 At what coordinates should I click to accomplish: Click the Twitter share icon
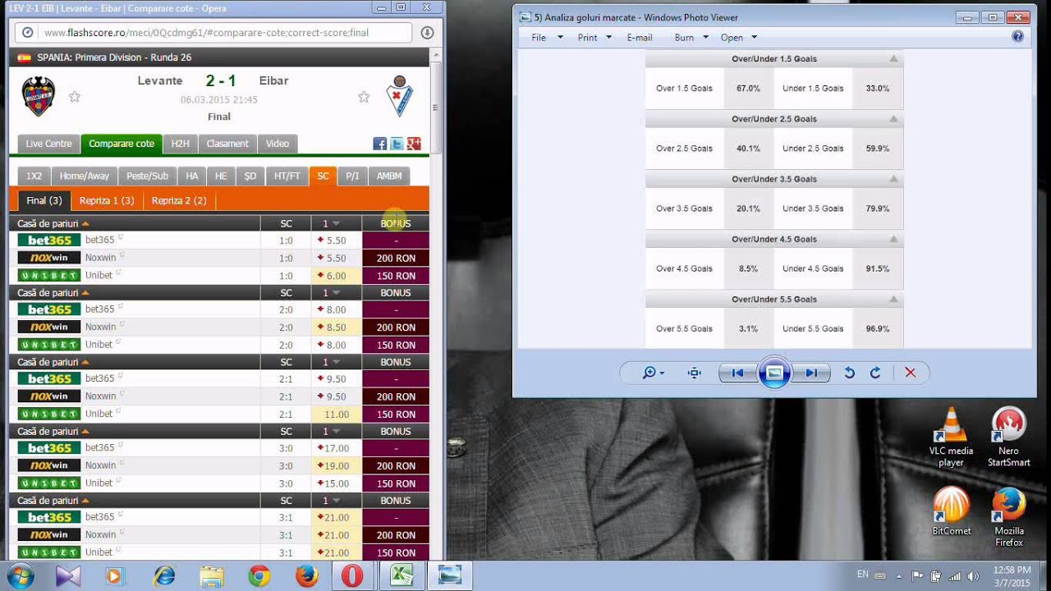click(x=397, y=144)
